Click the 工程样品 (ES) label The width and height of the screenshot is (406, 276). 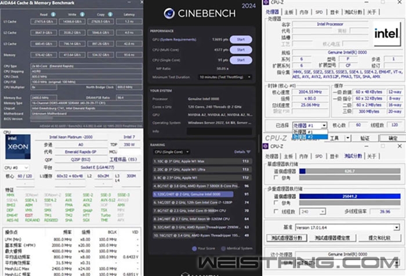click(123, 160)
